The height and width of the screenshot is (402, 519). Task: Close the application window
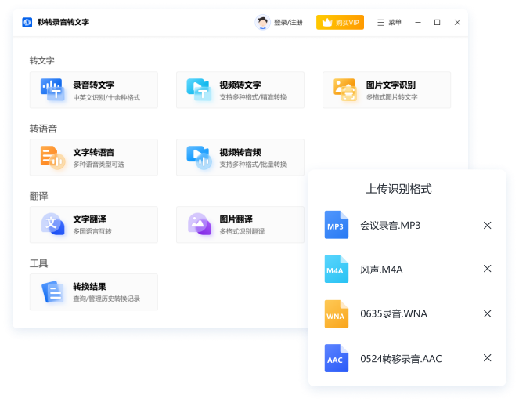coord(457,22)
